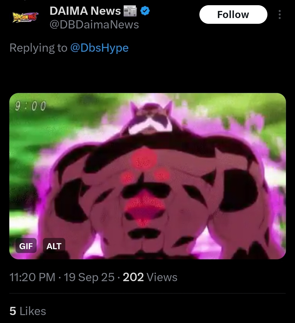Click the DAIMA News display name
Viewport: 295px width, 323px height.
point(85,11)
